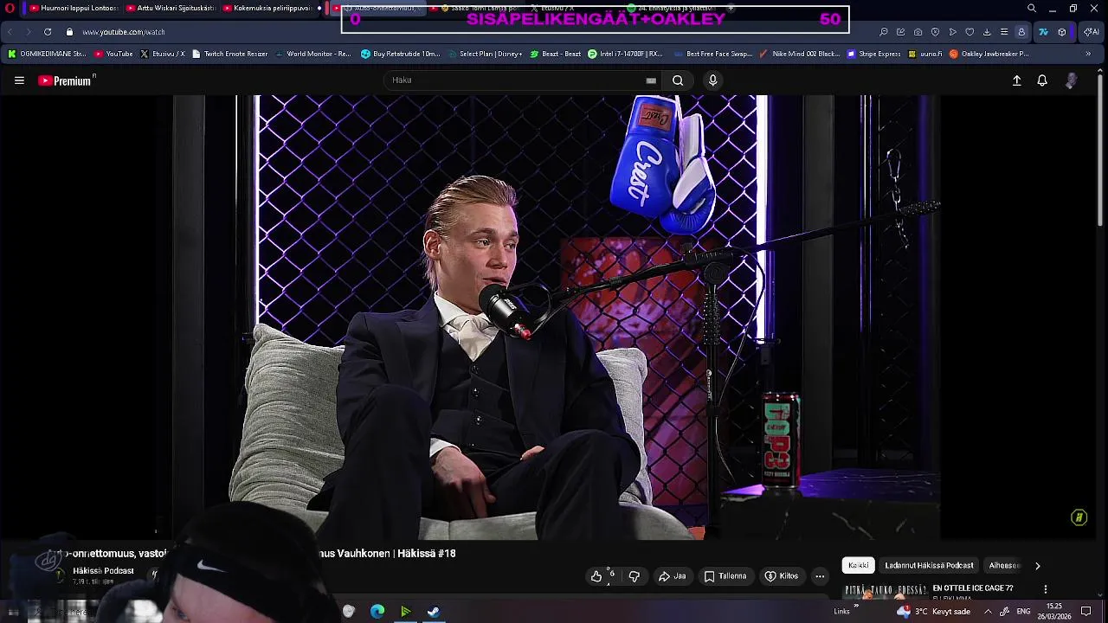Screen dimensions: 1108x623
Task: Open the YouTube guide hamburger menu
Action: click(x=19, y=80)
